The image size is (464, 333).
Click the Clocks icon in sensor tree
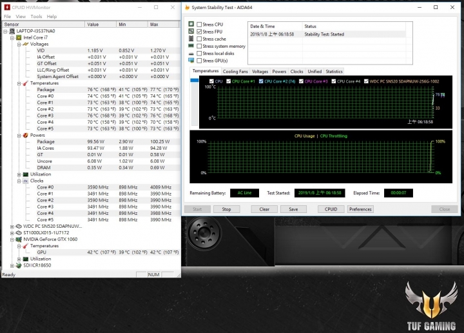pos(25,181)
